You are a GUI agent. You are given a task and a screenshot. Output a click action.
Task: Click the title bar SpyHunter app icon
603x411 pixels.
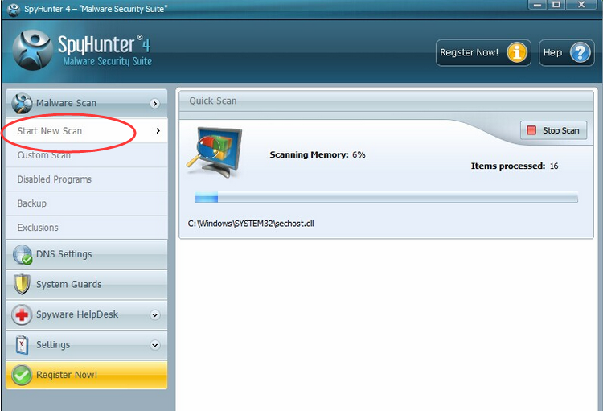coord(14,9)
